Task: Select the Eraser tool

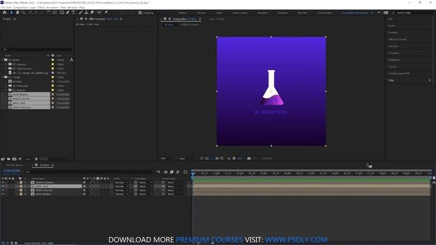Action: click(92, 12)
